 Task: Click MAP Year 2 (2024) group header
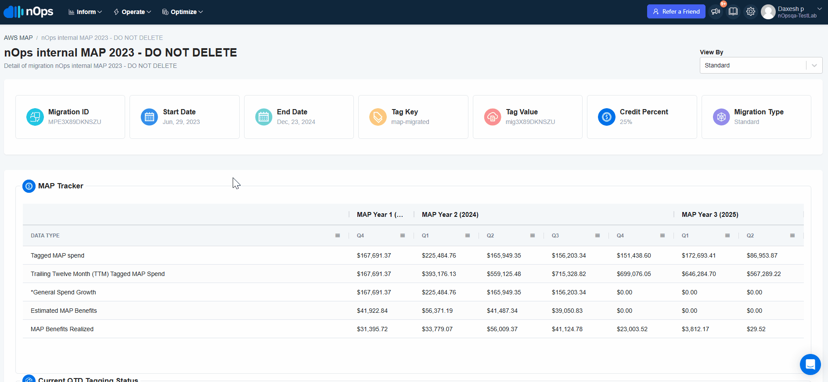pyautogui.click(x=450, y=215)
